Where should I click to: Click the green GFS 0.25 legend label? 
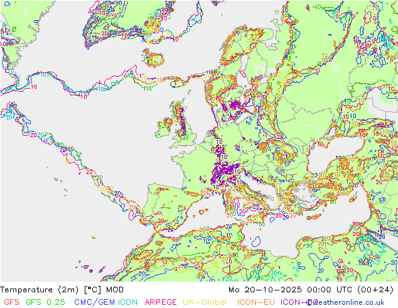pos(45,302)
